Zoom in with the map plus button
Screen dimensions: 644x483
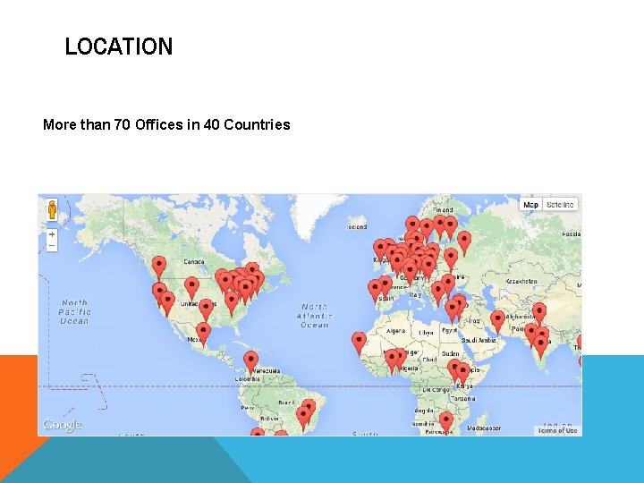[x=52, y=234]
